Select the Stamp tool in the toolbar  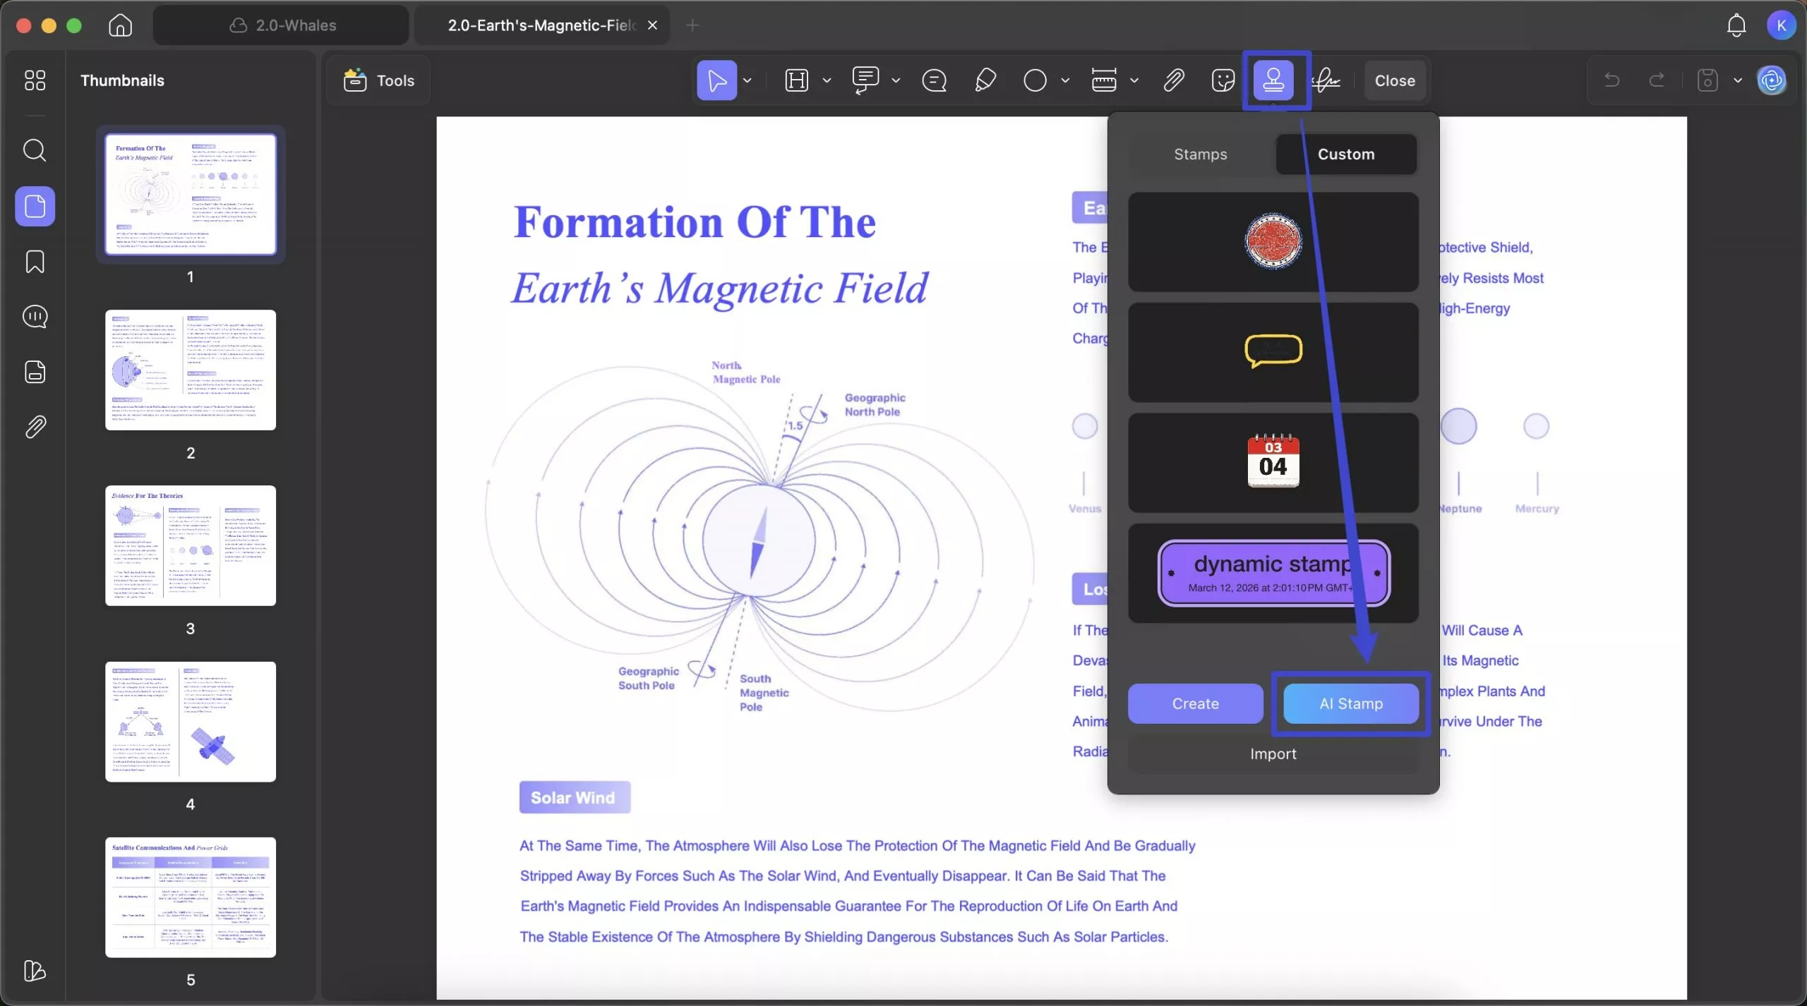1274,80
